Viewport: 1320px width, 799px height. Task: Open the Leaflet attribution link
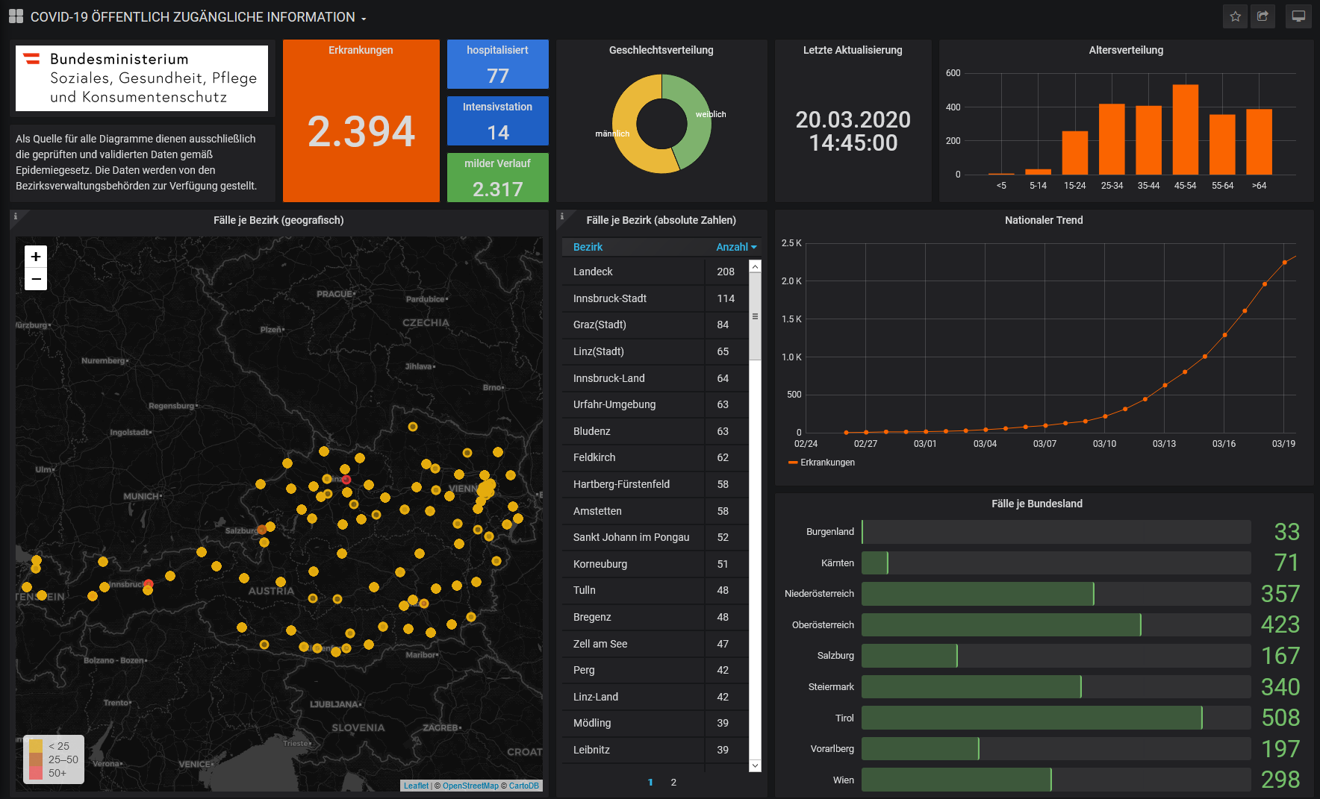click(416, 786)
